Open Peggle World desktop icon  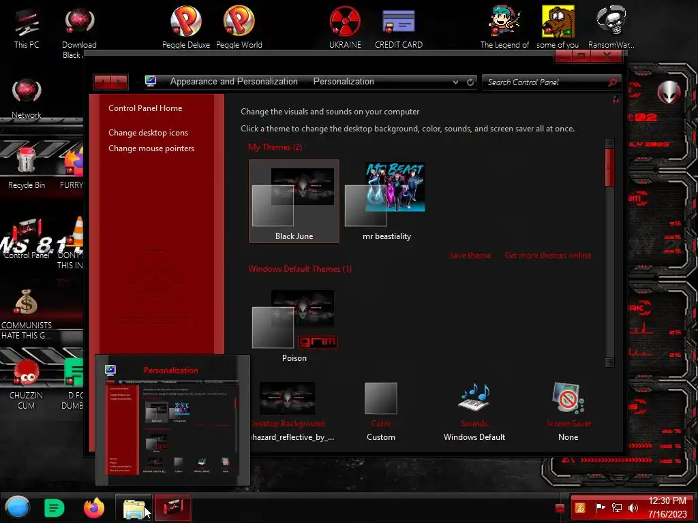(x=239, y=27)
